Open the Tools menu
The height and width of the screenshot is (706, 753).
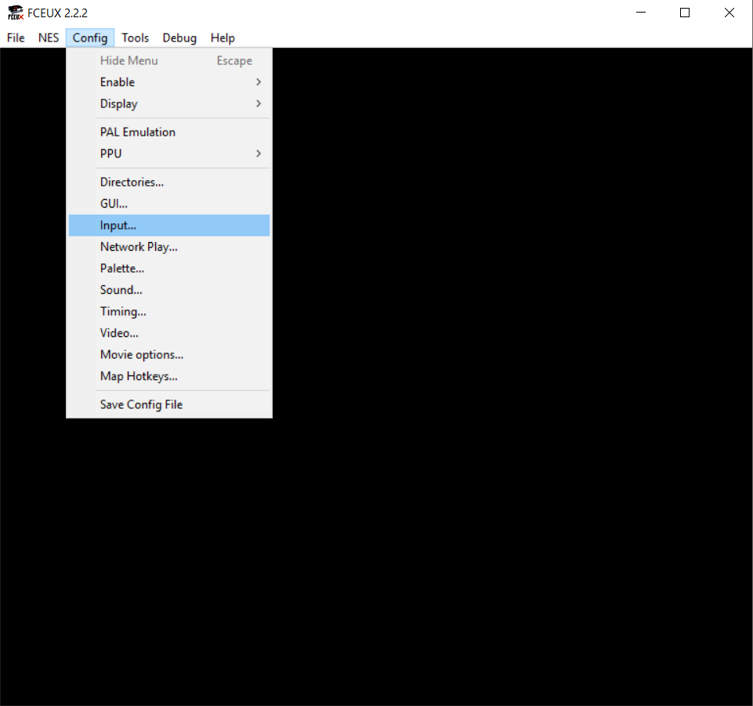[135, 38]
